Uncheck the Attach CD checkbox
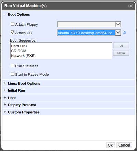 (x=12, y=32)
